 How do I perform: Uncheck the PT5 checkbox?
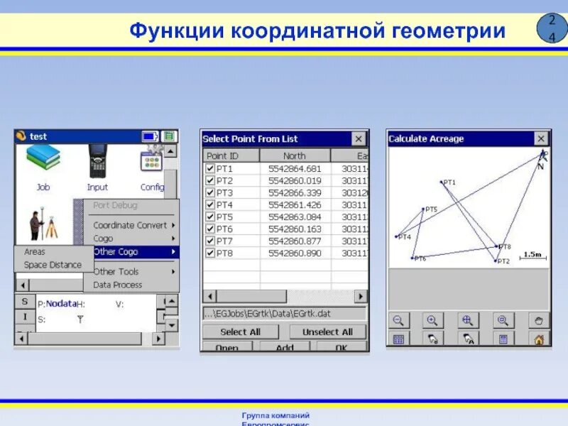[x=209, y=217]
